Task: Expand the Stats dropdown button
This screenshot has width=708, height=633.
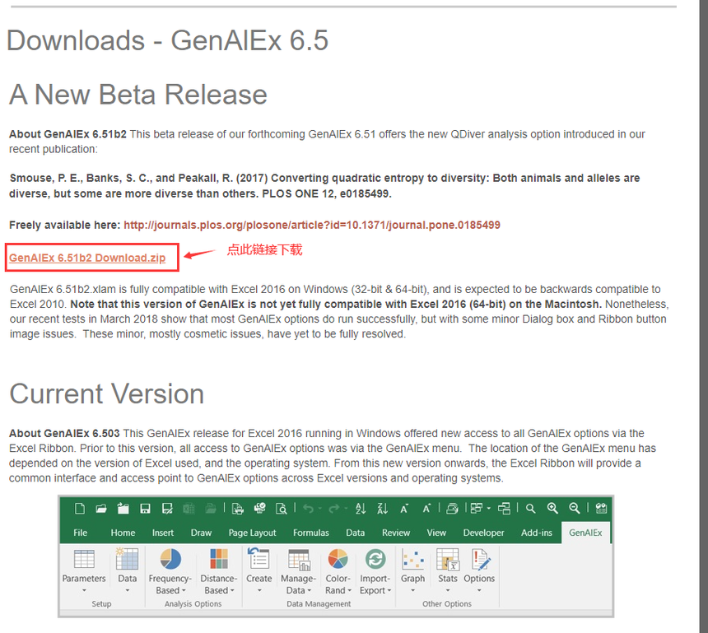Action: (x=448, y=570)
